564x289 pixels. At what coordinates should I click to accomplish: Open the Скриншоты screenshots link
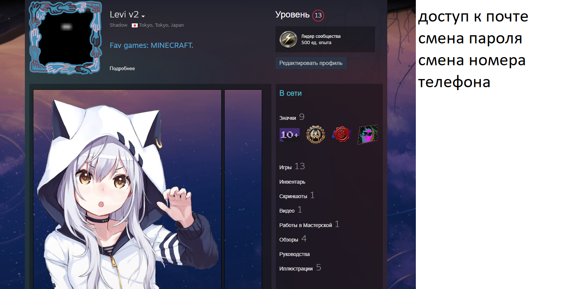coord(293,196)
